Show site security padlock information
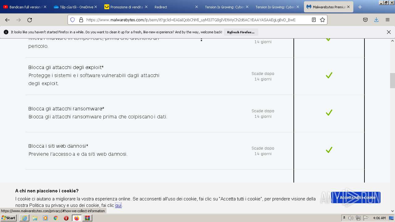395x222 pixels. click(81, 20)
